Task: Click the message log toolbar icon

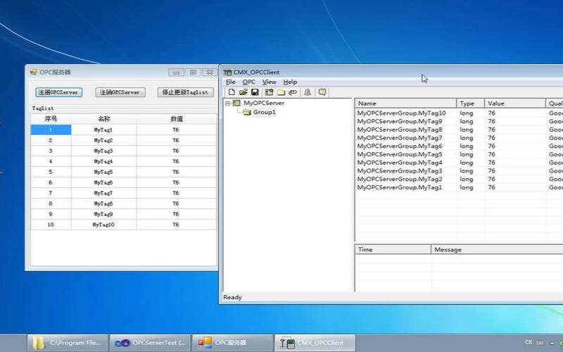Action: tap(322, 92)
